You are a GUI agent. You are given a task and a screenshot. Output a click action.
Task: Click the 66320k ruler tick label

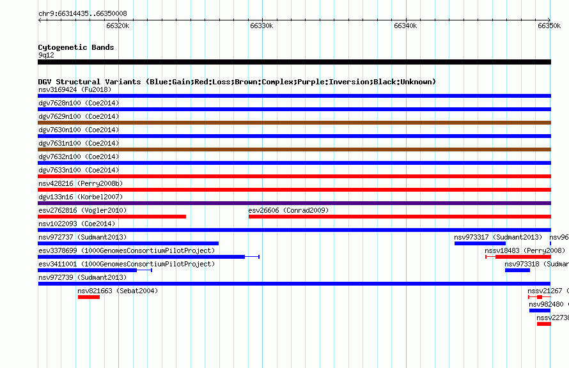(118, 26)
